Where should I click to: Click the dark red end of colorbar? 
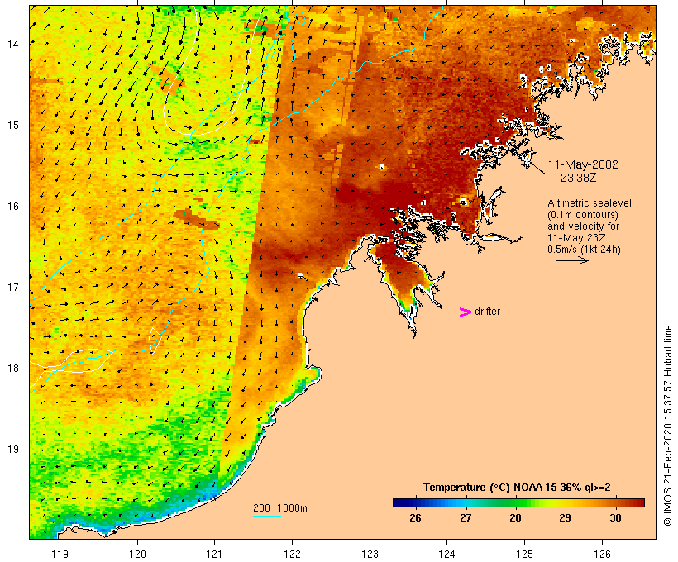(x=639, y=502)
